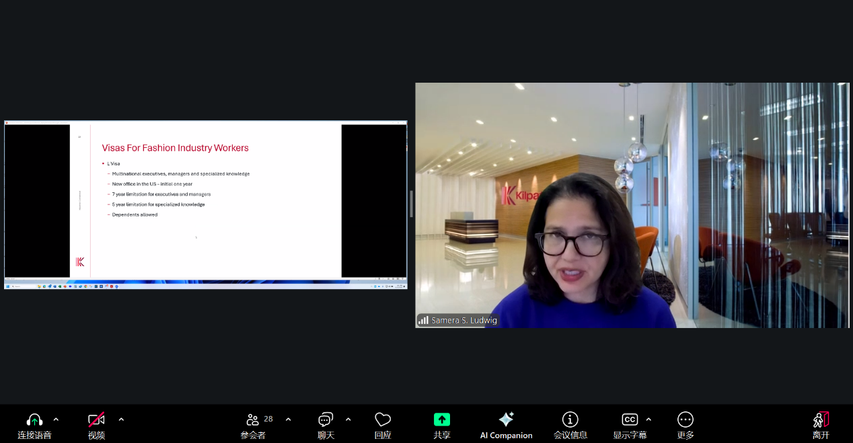The height and width of the screenshot is (443, 853).
Task: Expand arrow next to 参会者 count
Action: pyautogui.click(x=288, y=419)
